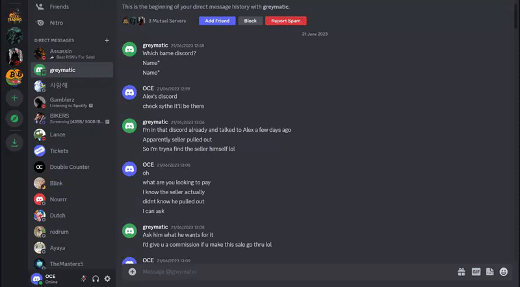Screen dimensions: 520x287
Task: Open the Nitro tab
Action: (71, 23)
